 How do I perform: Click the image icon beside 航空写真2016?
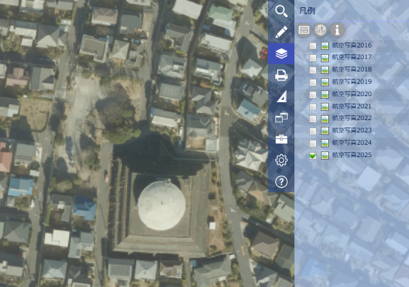pyautogui.click(x=325, y=46)
